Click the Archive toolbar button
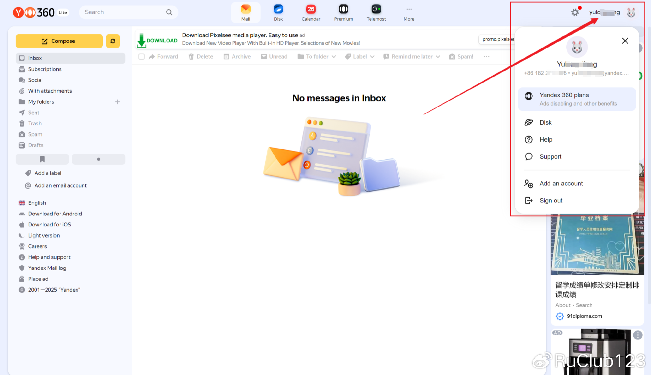 click(237, 57)
